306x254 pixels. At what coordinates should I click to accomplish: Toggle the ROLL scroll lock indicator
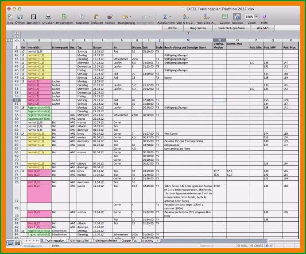pos(243,246)
